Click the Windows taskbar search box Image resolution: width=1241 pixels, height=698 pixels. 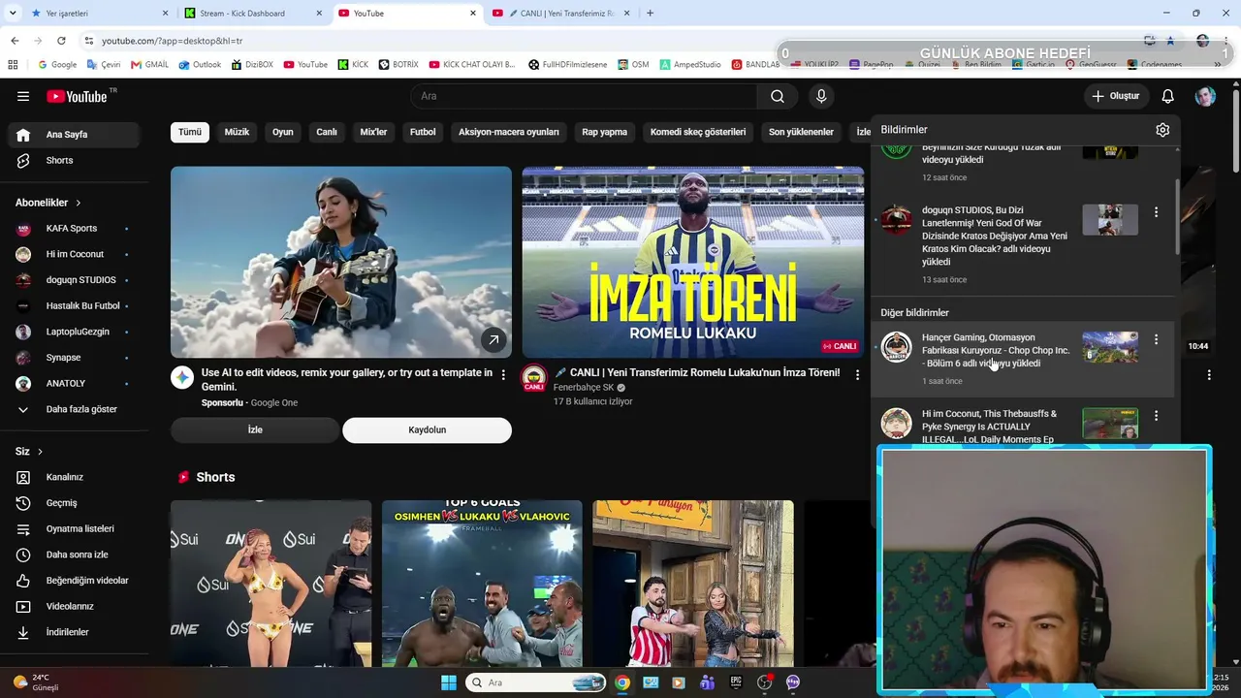click(x=536, y=682)
